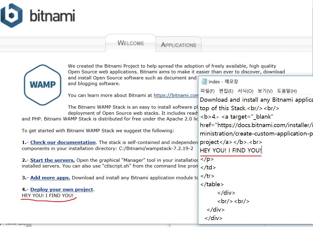
Task: Click 'top of this Stack.' line in Notepad
Action: pos(239,108)
